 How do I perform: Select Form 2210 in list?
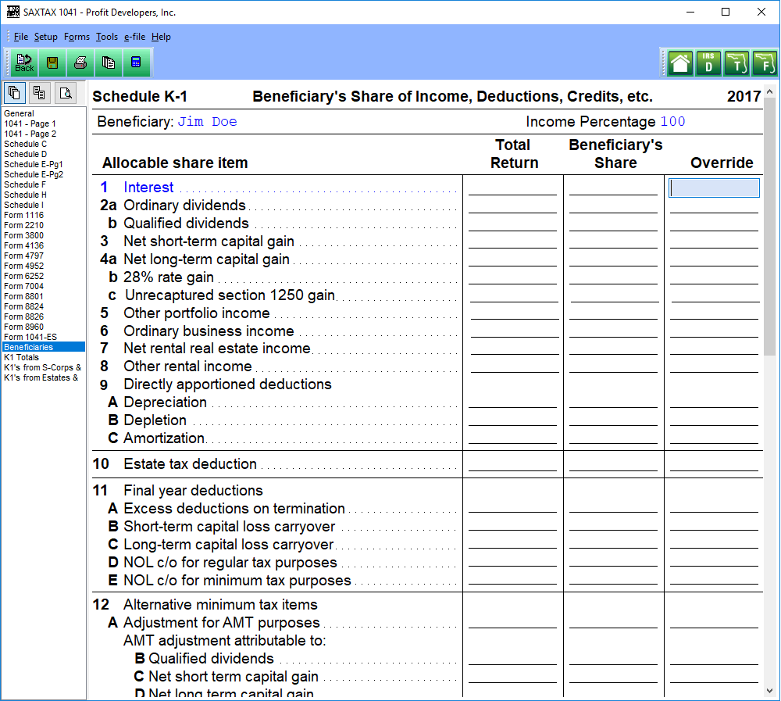44,225
